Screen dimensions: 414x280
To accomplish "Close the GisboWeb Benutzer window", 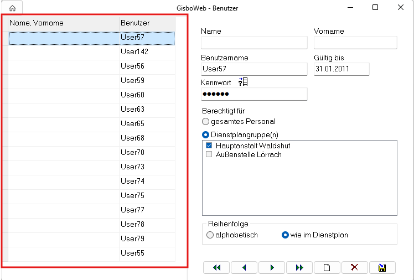I will click(401, 7).
